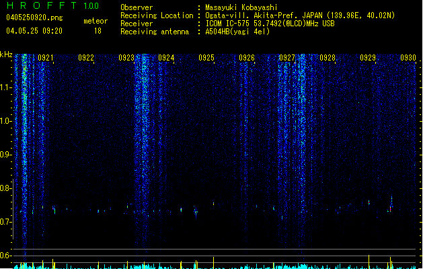Click the Receiving antenna field label
The height and width of the screenshot is (269, 423).
point(155,32)
